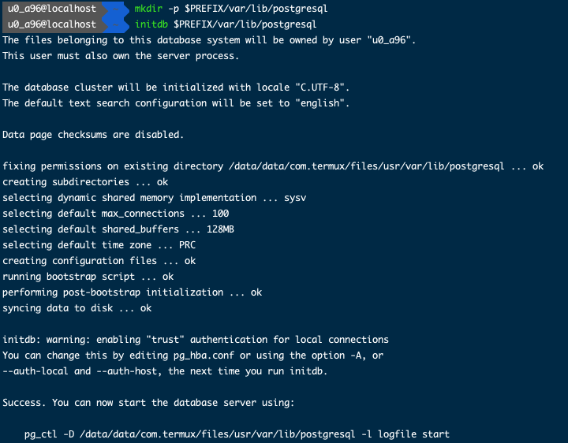This screenshot has height=443, width=568.
Task: Click the "running bootstrap script ... ok" line
Action: pos(88,277)
